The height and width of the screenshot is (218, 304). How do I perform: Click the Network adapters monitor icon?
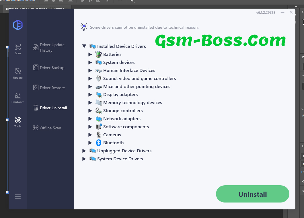click(x=99, y=119)
